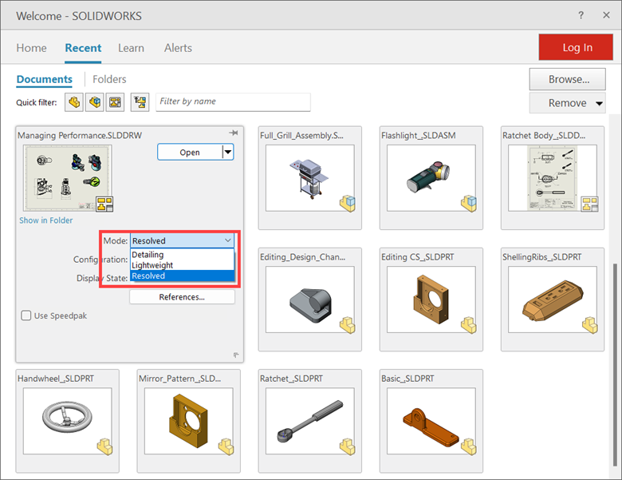
Task: Select the Managing Performance drawing thumbnail
Action: pyautogui.click(x=68, y=177)
